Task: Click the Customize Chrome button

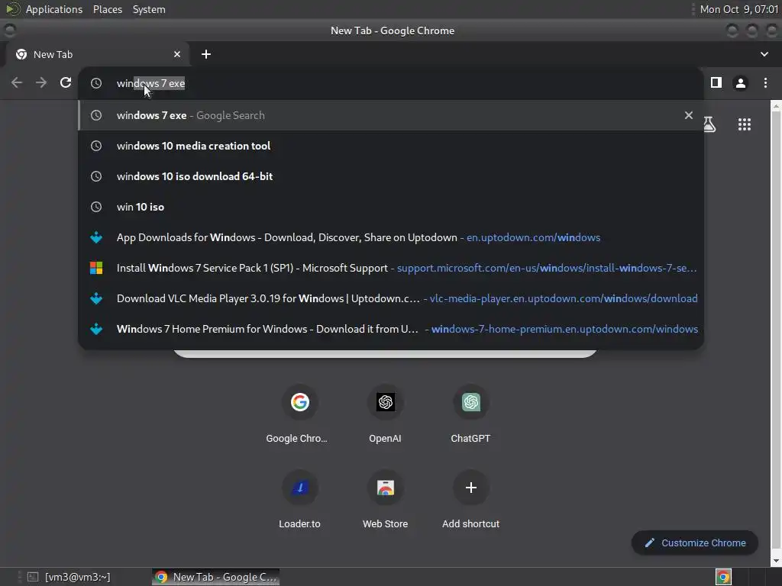Action: [x=695, y=543]
